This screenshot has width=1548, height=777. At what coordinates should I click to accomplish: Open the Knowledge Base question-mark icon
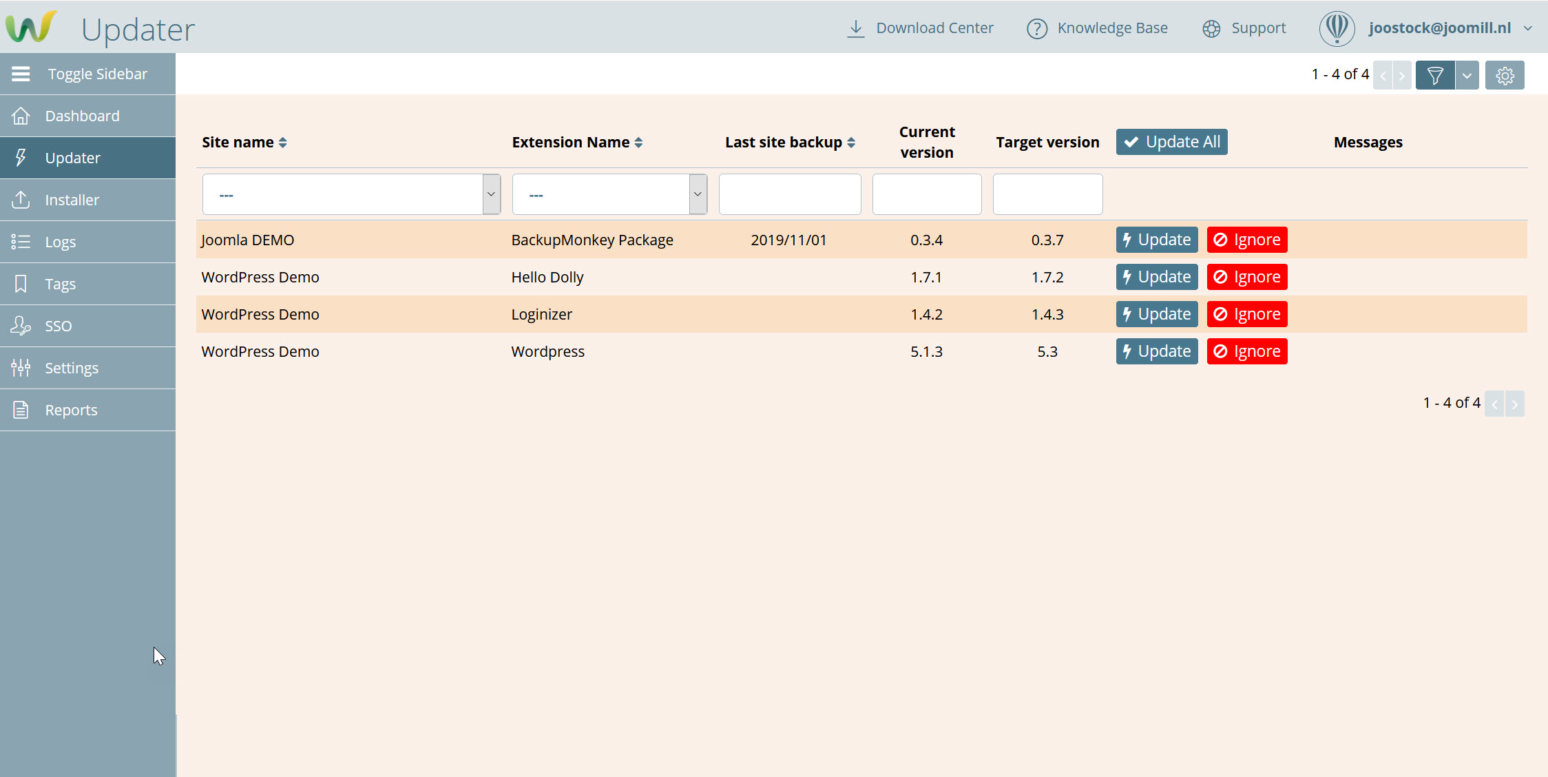1036,28
